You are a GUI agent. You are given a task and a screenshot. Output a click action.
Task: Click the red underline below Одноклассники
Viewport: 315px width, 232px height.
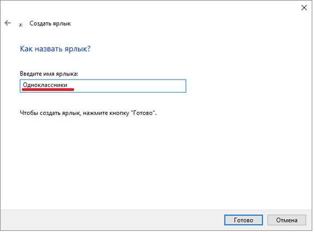pos(48,90)
